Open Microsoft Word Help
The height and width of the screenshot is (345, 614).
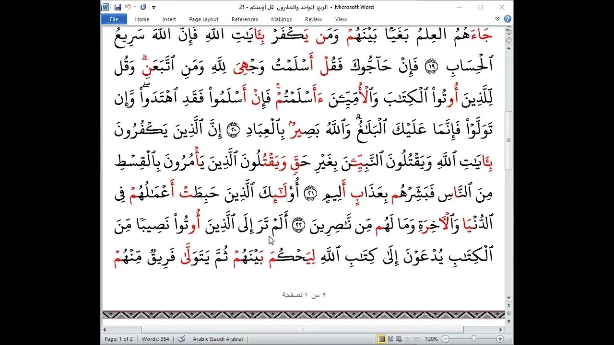(507, 19)
